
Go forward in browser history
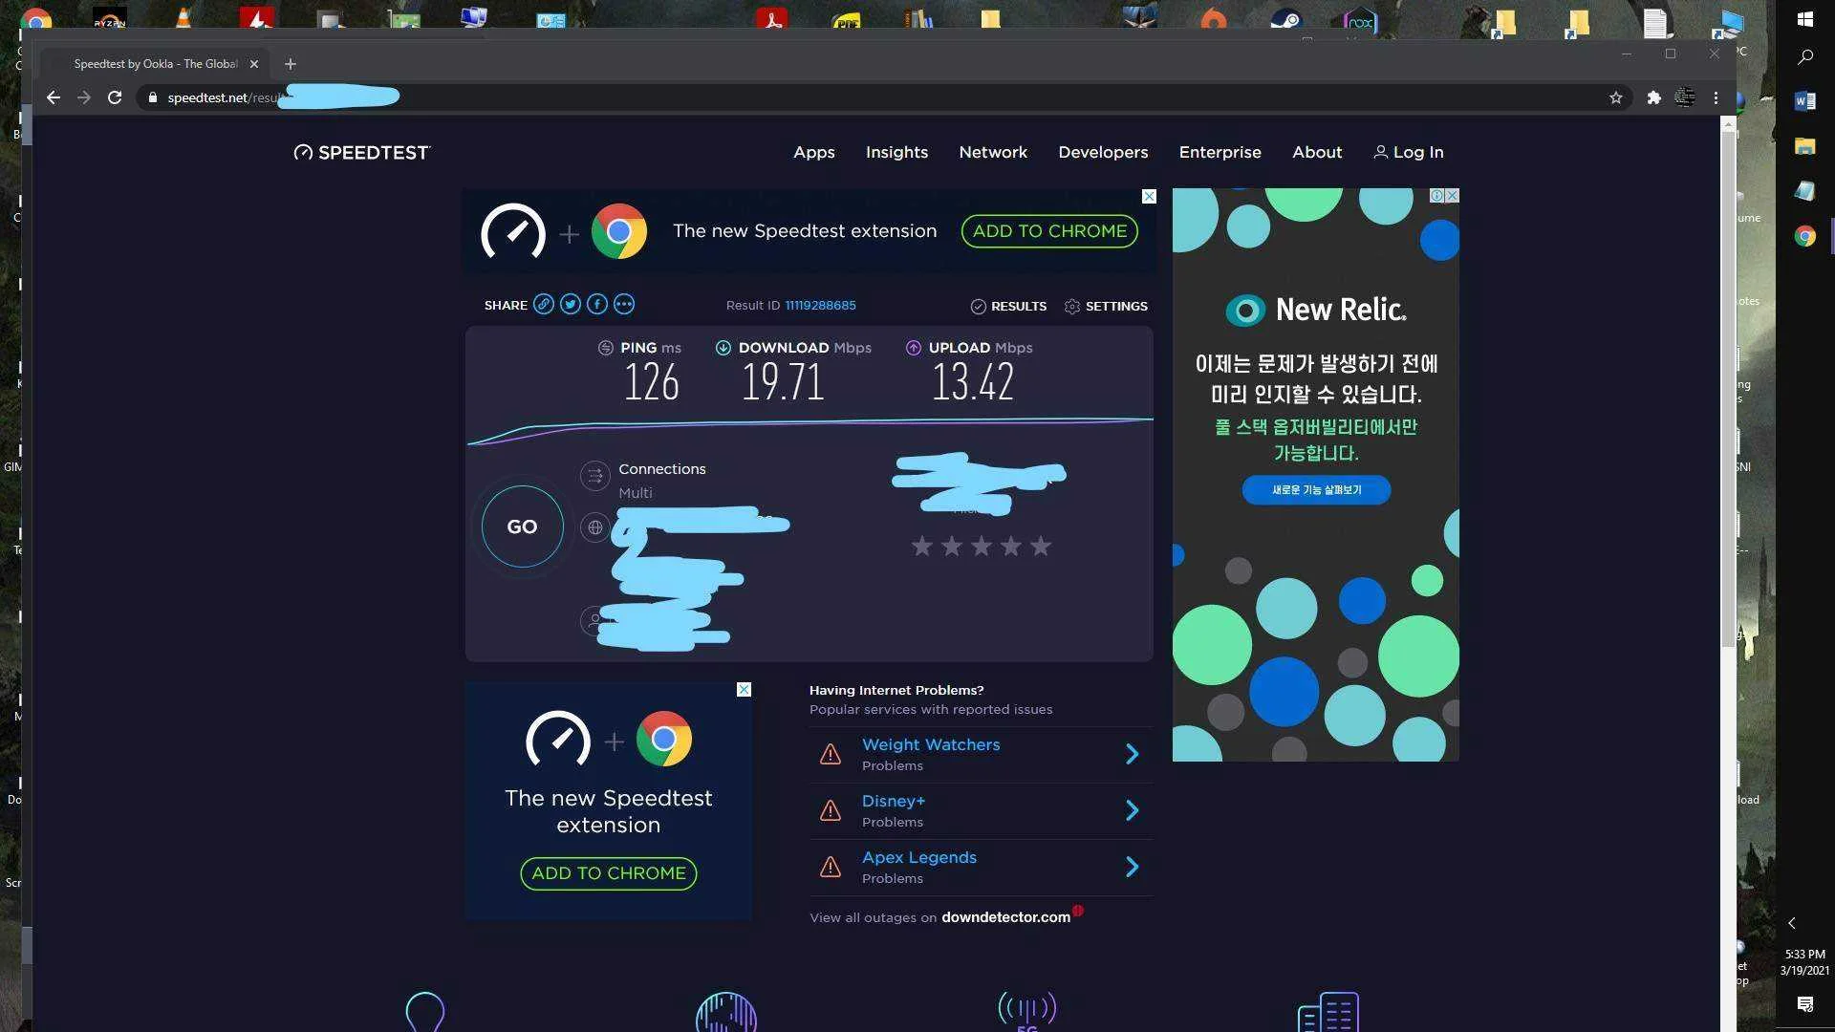(84, 97)
